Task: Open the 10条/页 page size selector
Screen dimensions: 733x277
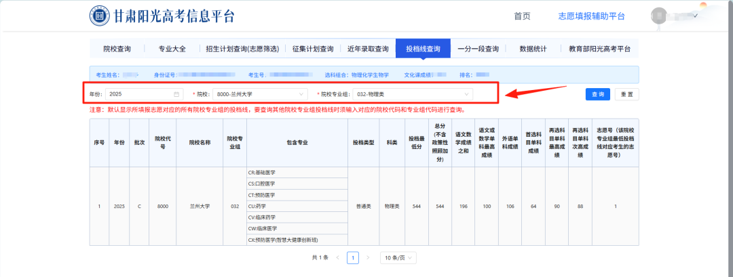Action: pos(397,257)
